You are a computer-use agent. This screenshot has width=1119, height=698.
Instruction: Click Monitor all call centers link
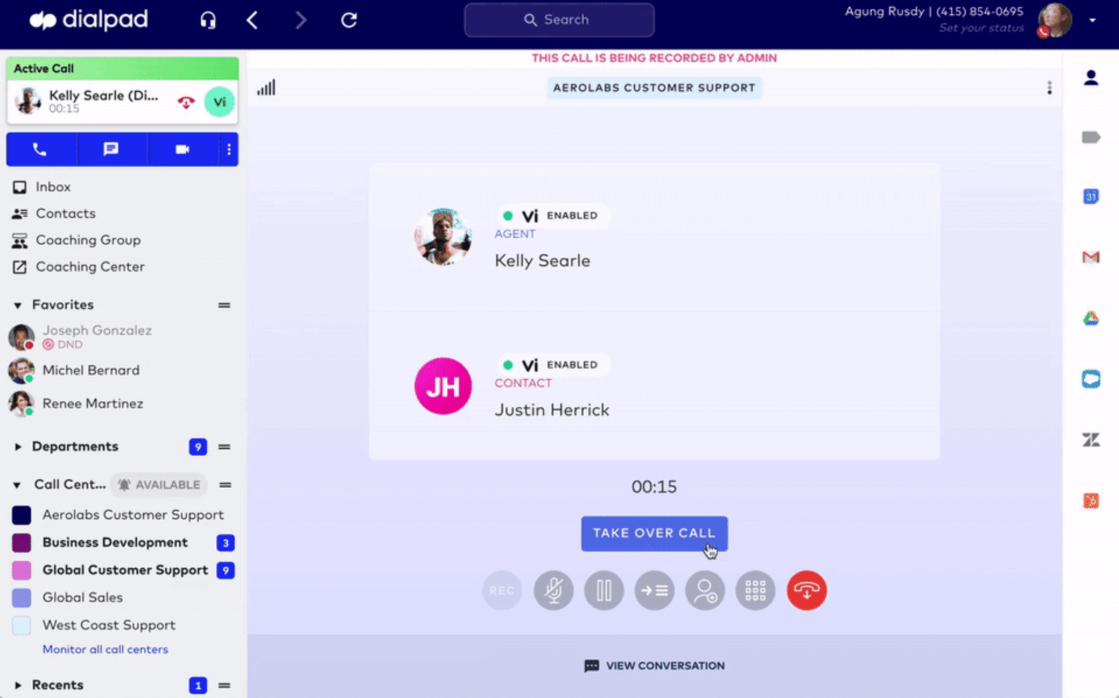click(x=105, y=649)
